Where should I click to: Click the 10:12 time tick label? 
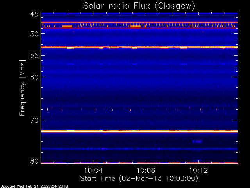point(198,170)
